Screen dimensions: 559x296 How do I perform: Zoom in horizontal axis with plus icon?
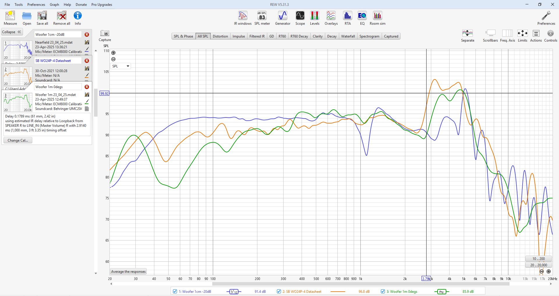point(549,271)
